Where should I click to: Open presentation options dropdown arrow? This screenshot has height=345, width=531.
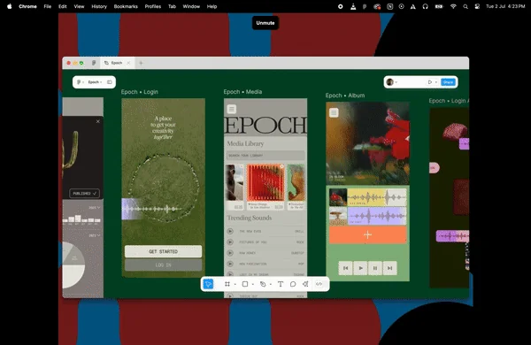point(436,82)
